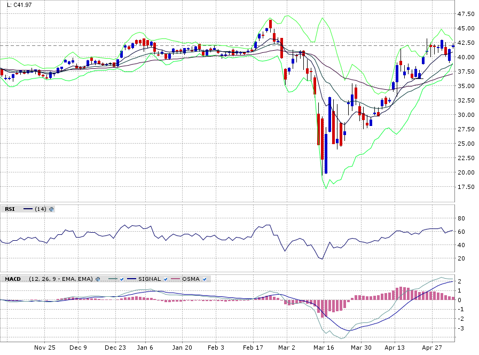Select the RSI period value (14)
Viewport: 479px width, 355px height.
[40, 209]
